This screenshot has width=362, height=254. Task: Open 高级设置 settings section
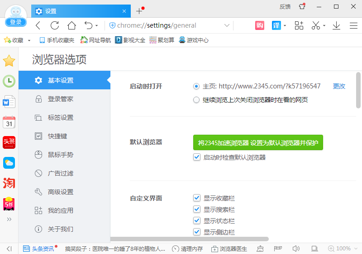[64, 192]
